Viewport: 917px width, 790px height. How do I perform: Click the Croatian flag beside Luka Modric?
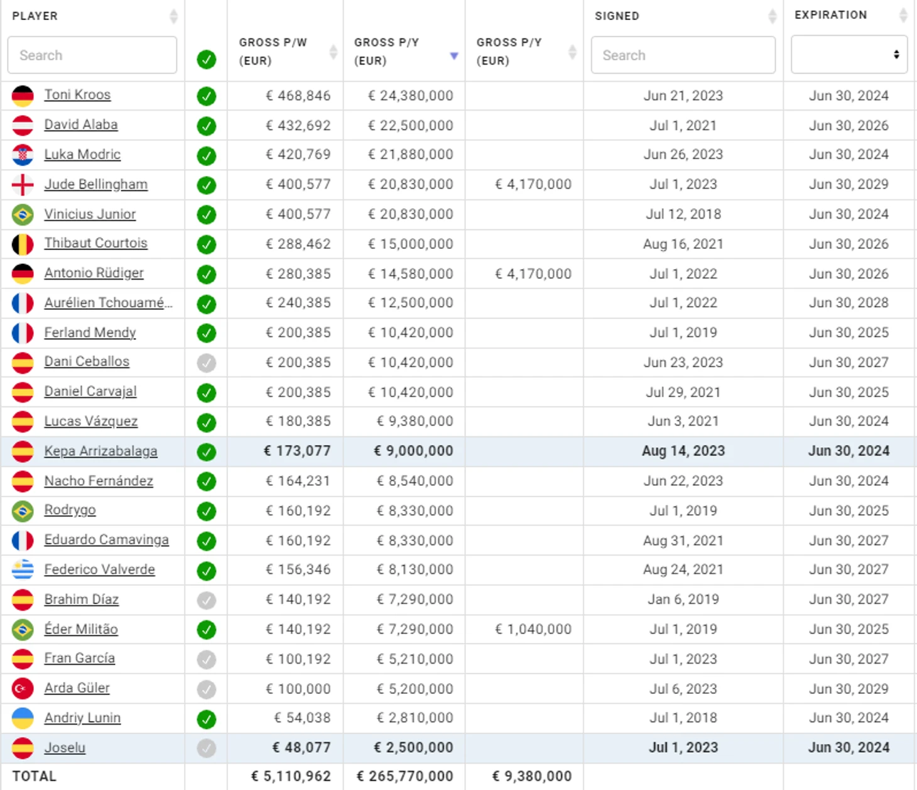pos(23,155)
